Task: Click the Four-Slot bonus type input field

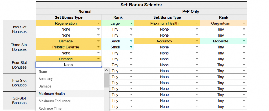Action: click(68, 65)
